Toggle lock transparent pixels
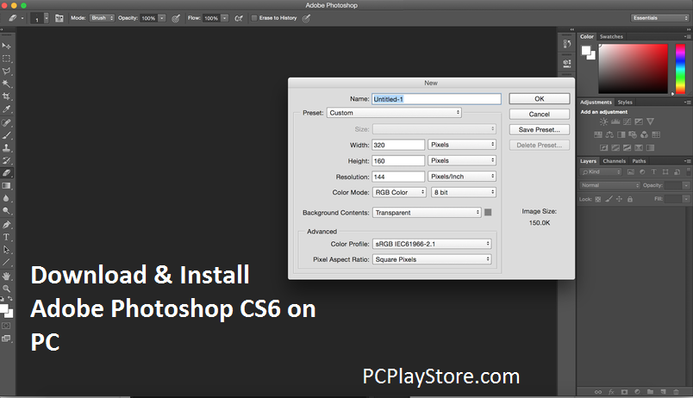 pyautogui.click(x=598, y=199)
